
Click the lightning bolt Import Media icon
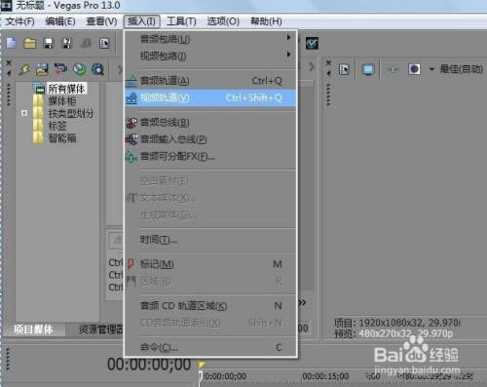(24, 69)
